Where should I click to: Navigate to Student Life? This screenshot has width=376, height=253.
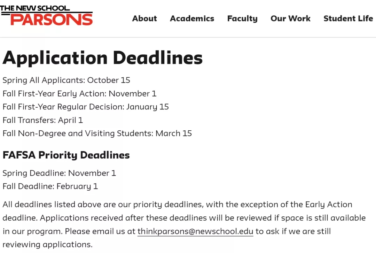pyautogui.click(x=348, y=18)
